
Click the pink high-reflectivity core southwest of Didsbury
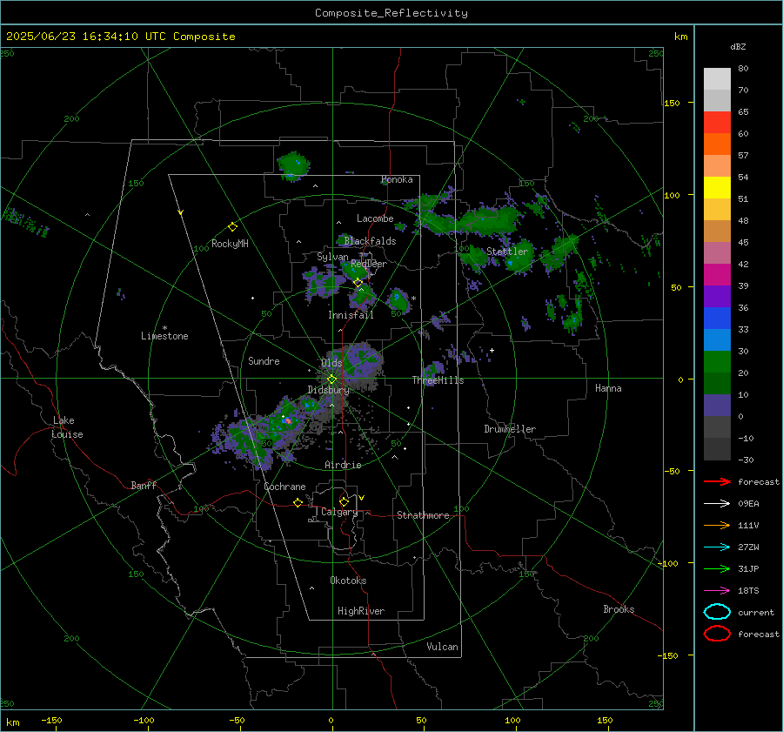tap(288, 421)
